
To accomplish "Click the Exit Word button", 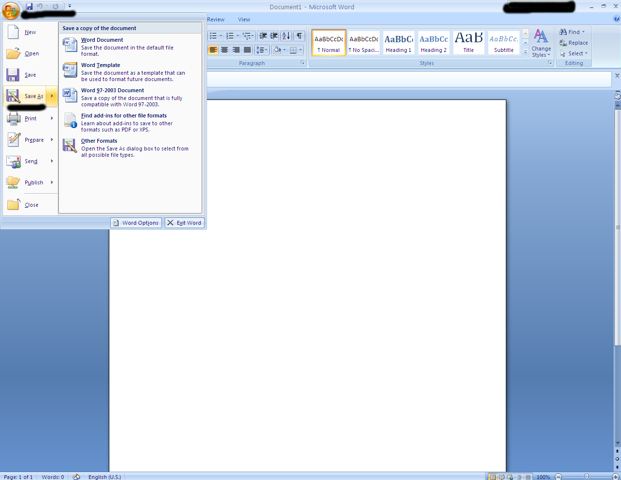I will click(x=185, y=223).
